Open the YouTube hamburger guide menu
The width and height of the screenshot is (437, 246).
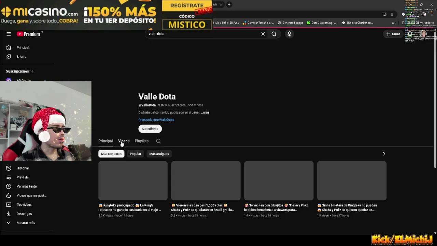9,34
